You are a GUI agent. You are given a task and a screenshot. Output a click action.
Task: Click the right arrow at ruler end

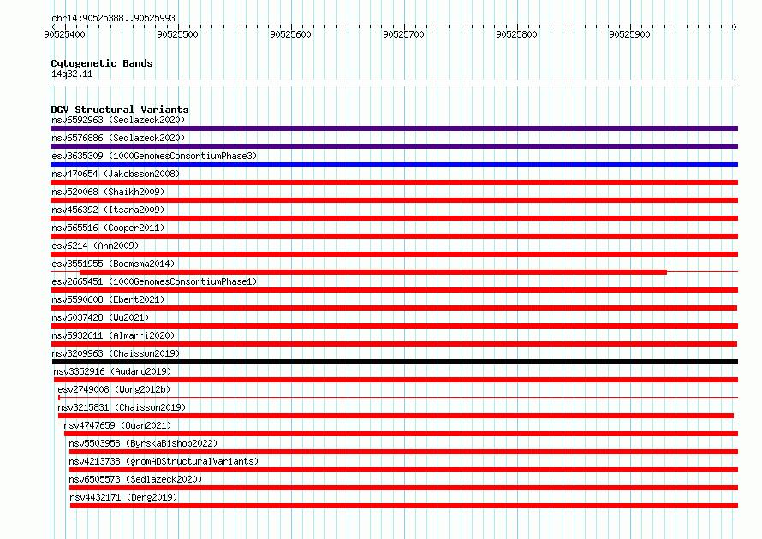[x=735, y=27]
